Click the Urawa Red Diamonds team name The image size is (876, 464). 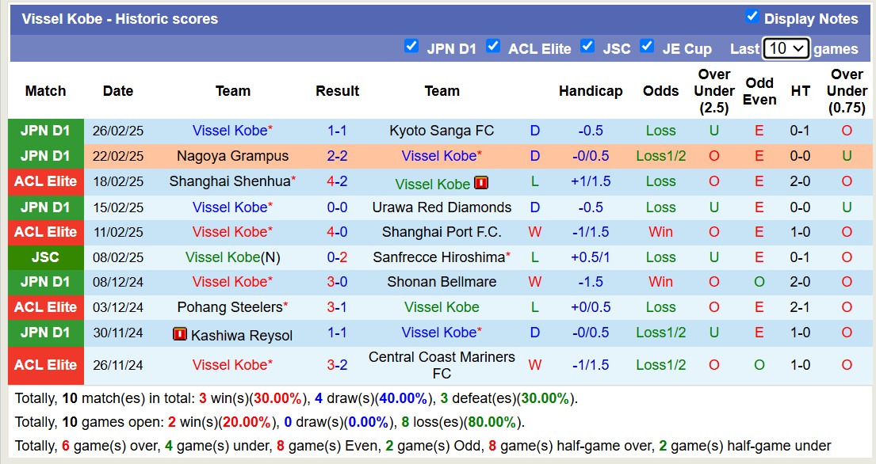point(442,207)
